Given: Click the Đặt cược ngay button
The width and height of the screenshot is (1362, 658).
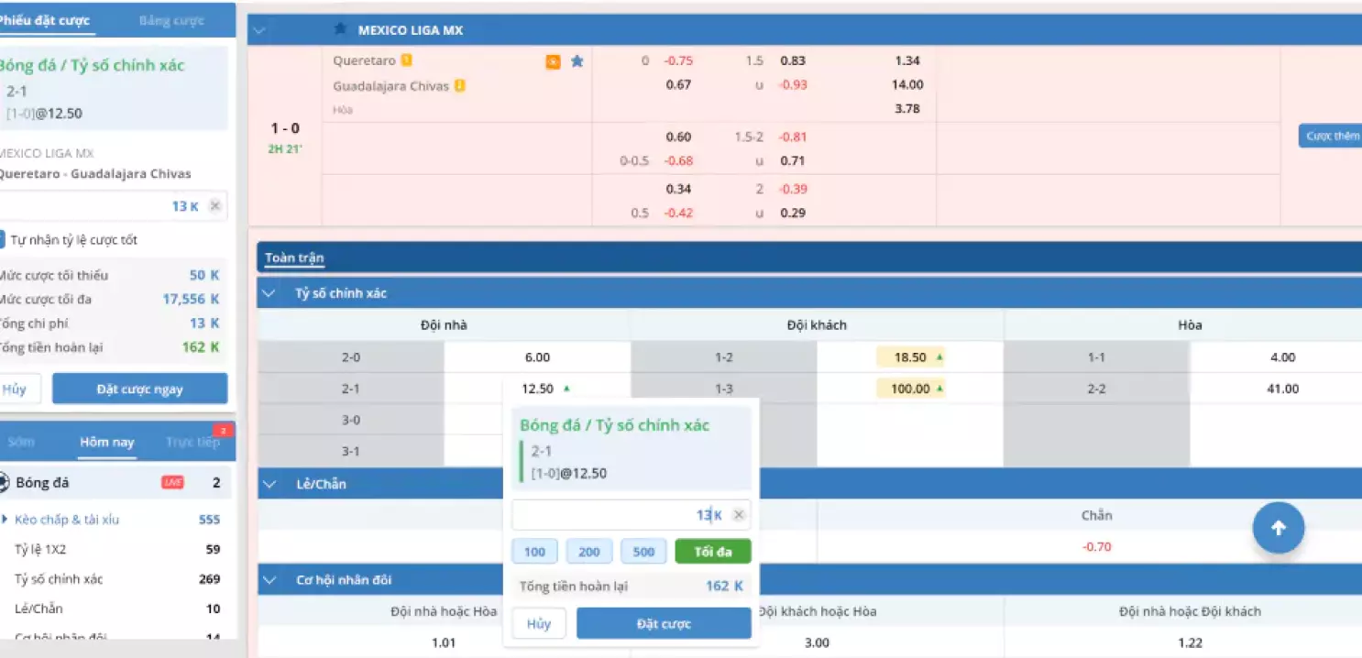Looking at the screenshot, I should click(x=139, y=389).
